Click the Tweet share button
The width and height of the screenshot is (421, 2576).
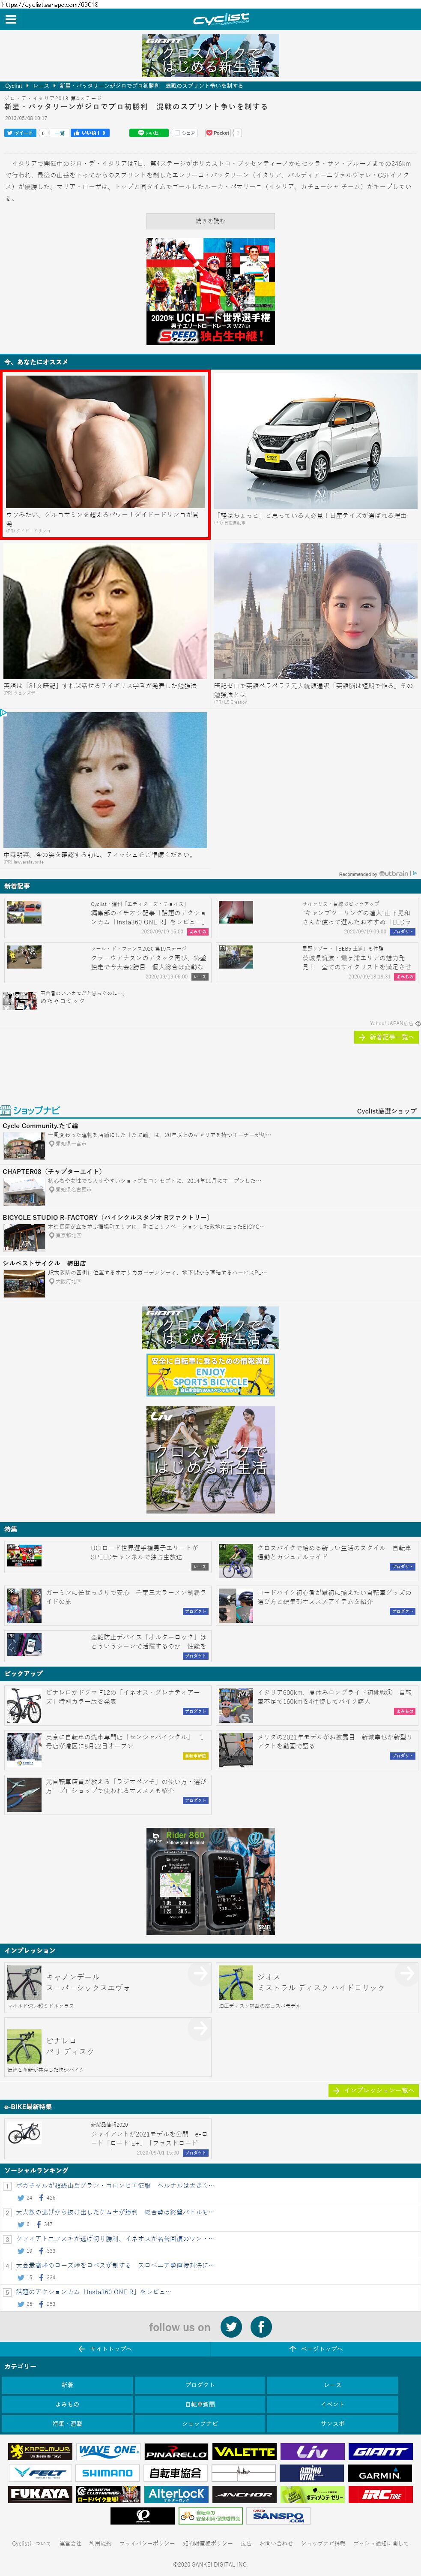(20, 133)
